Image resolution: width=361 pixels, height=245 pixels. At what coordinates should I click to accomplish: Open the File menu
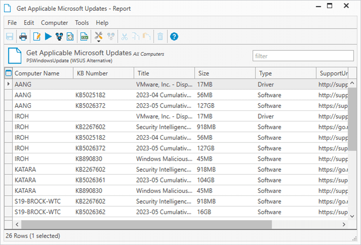tap(12, 23)
